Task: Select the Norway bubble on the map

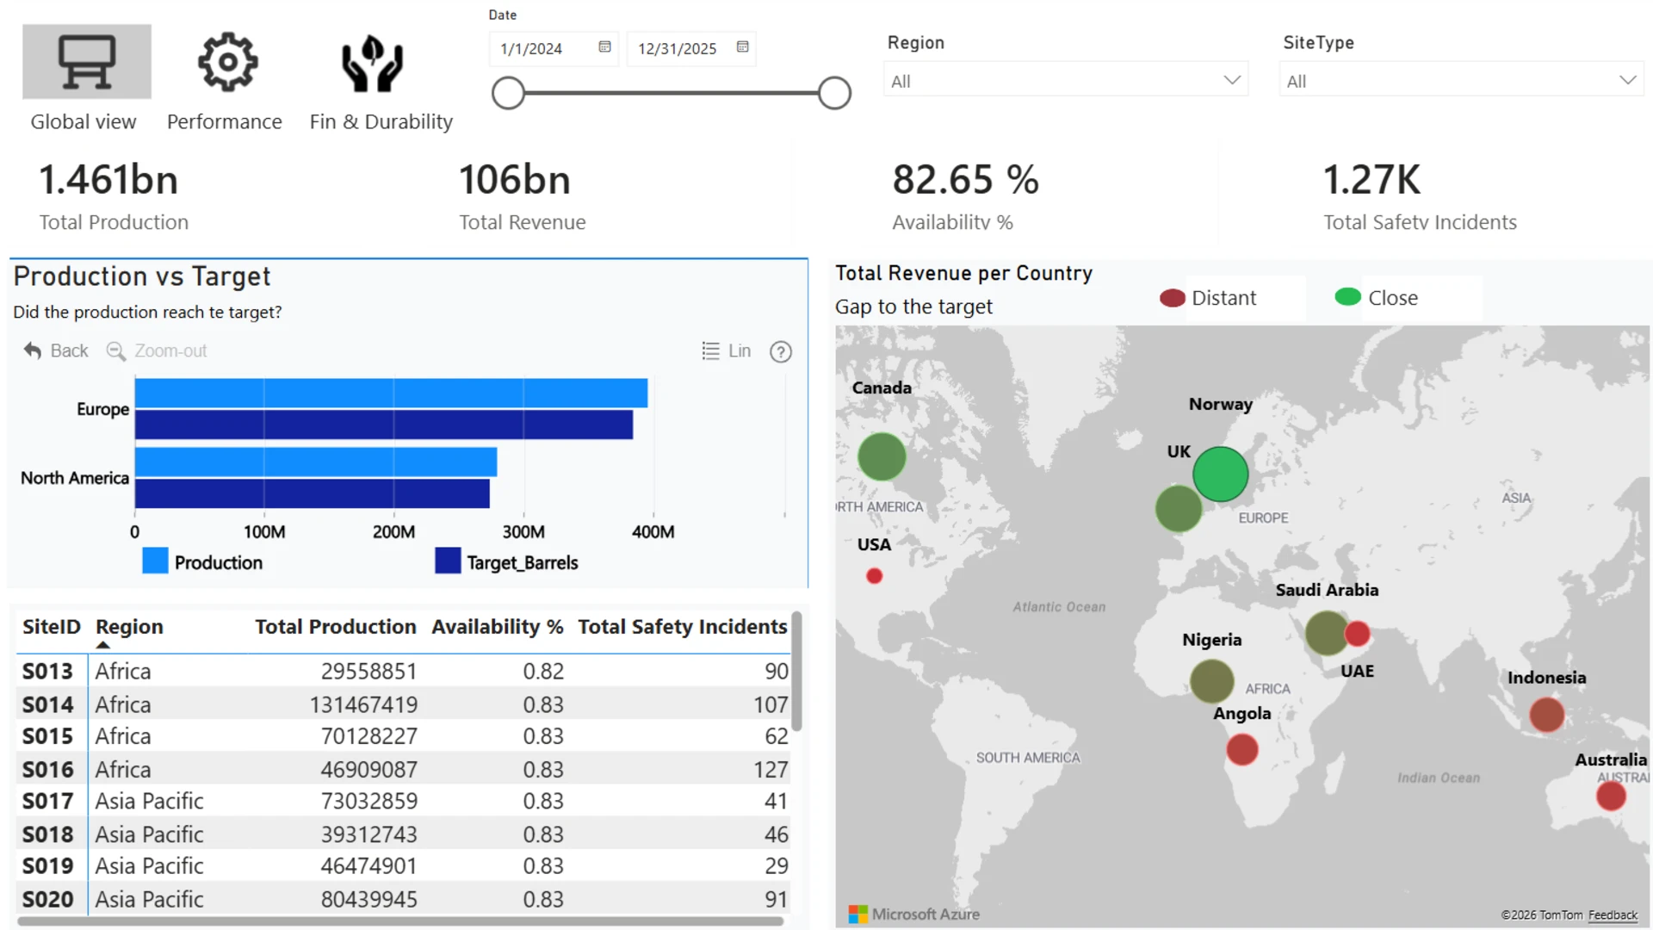Action: [x=1220, y=474]
